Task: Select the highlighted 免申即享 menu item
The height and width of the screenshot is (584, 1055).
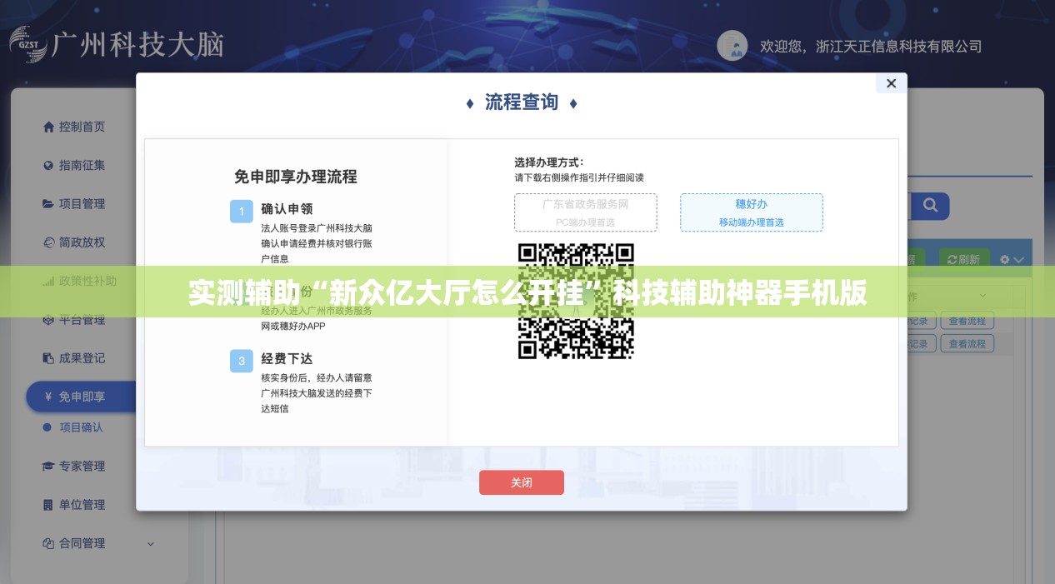Action: tap(81, 397)
